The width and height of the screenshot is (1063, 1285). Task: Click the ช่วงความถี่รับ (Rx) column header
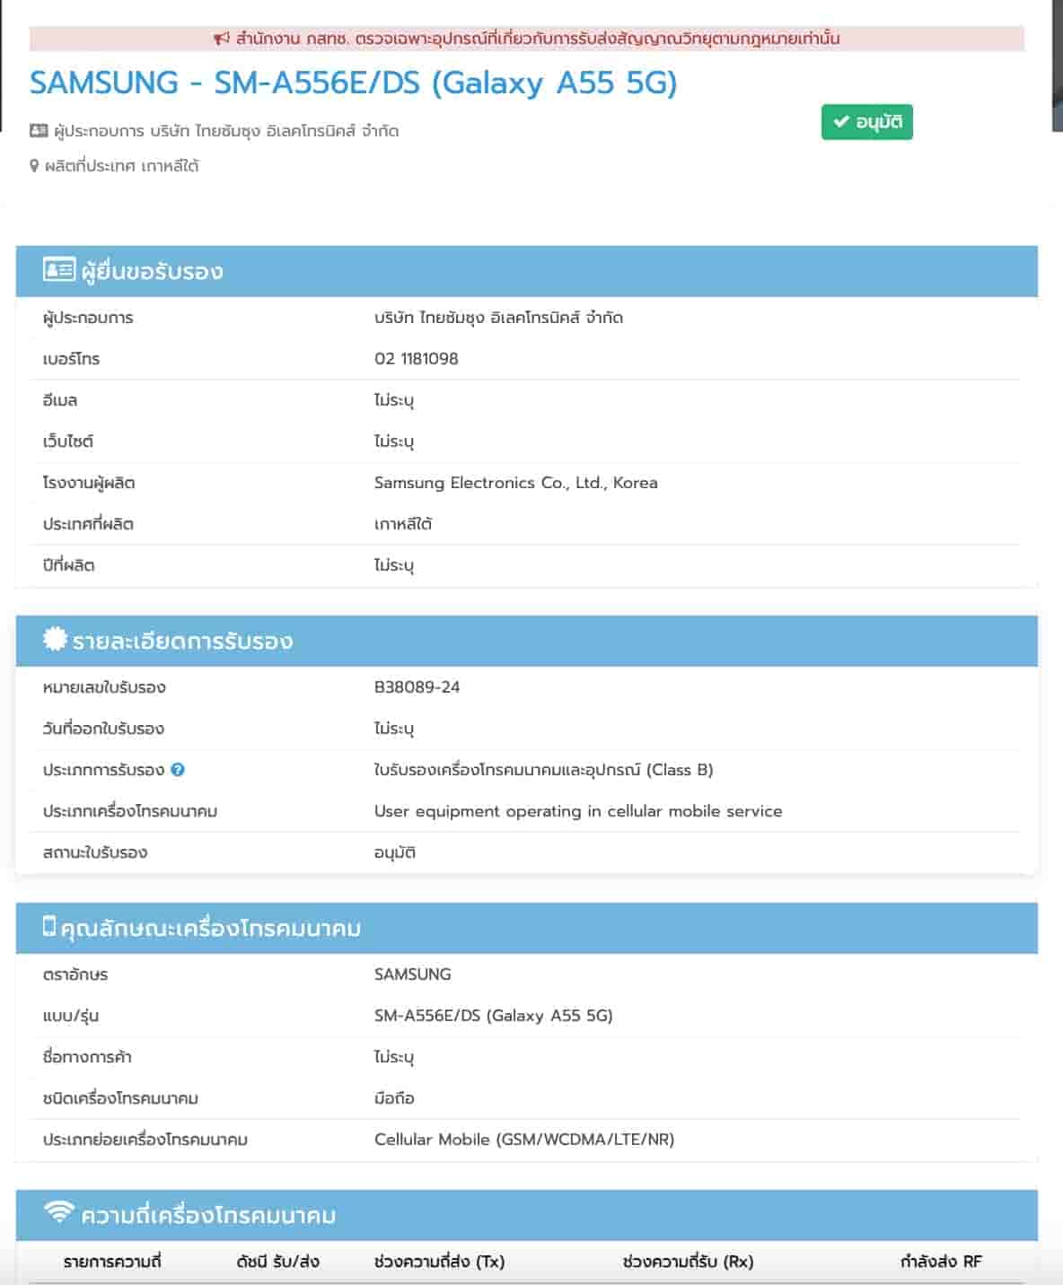point(686,1262)
